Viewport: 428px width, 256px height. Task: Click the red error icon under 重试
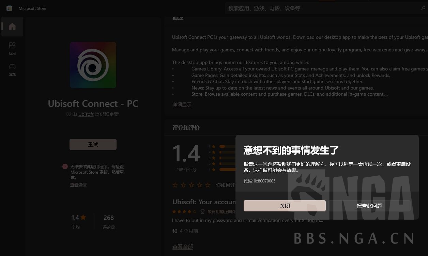pyautogui.click(x=65, y=166)
